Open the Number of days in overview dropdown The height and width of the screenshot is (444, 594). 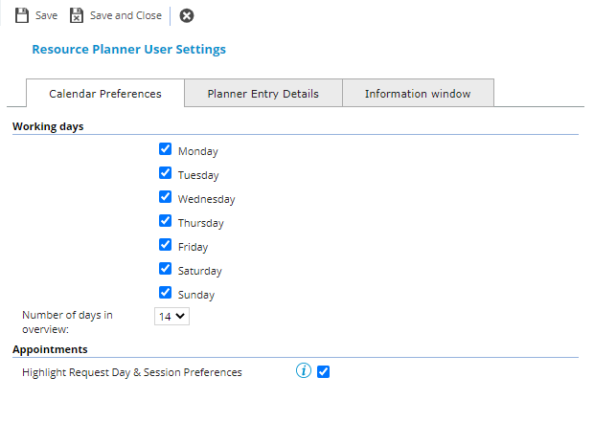[171, 316]
